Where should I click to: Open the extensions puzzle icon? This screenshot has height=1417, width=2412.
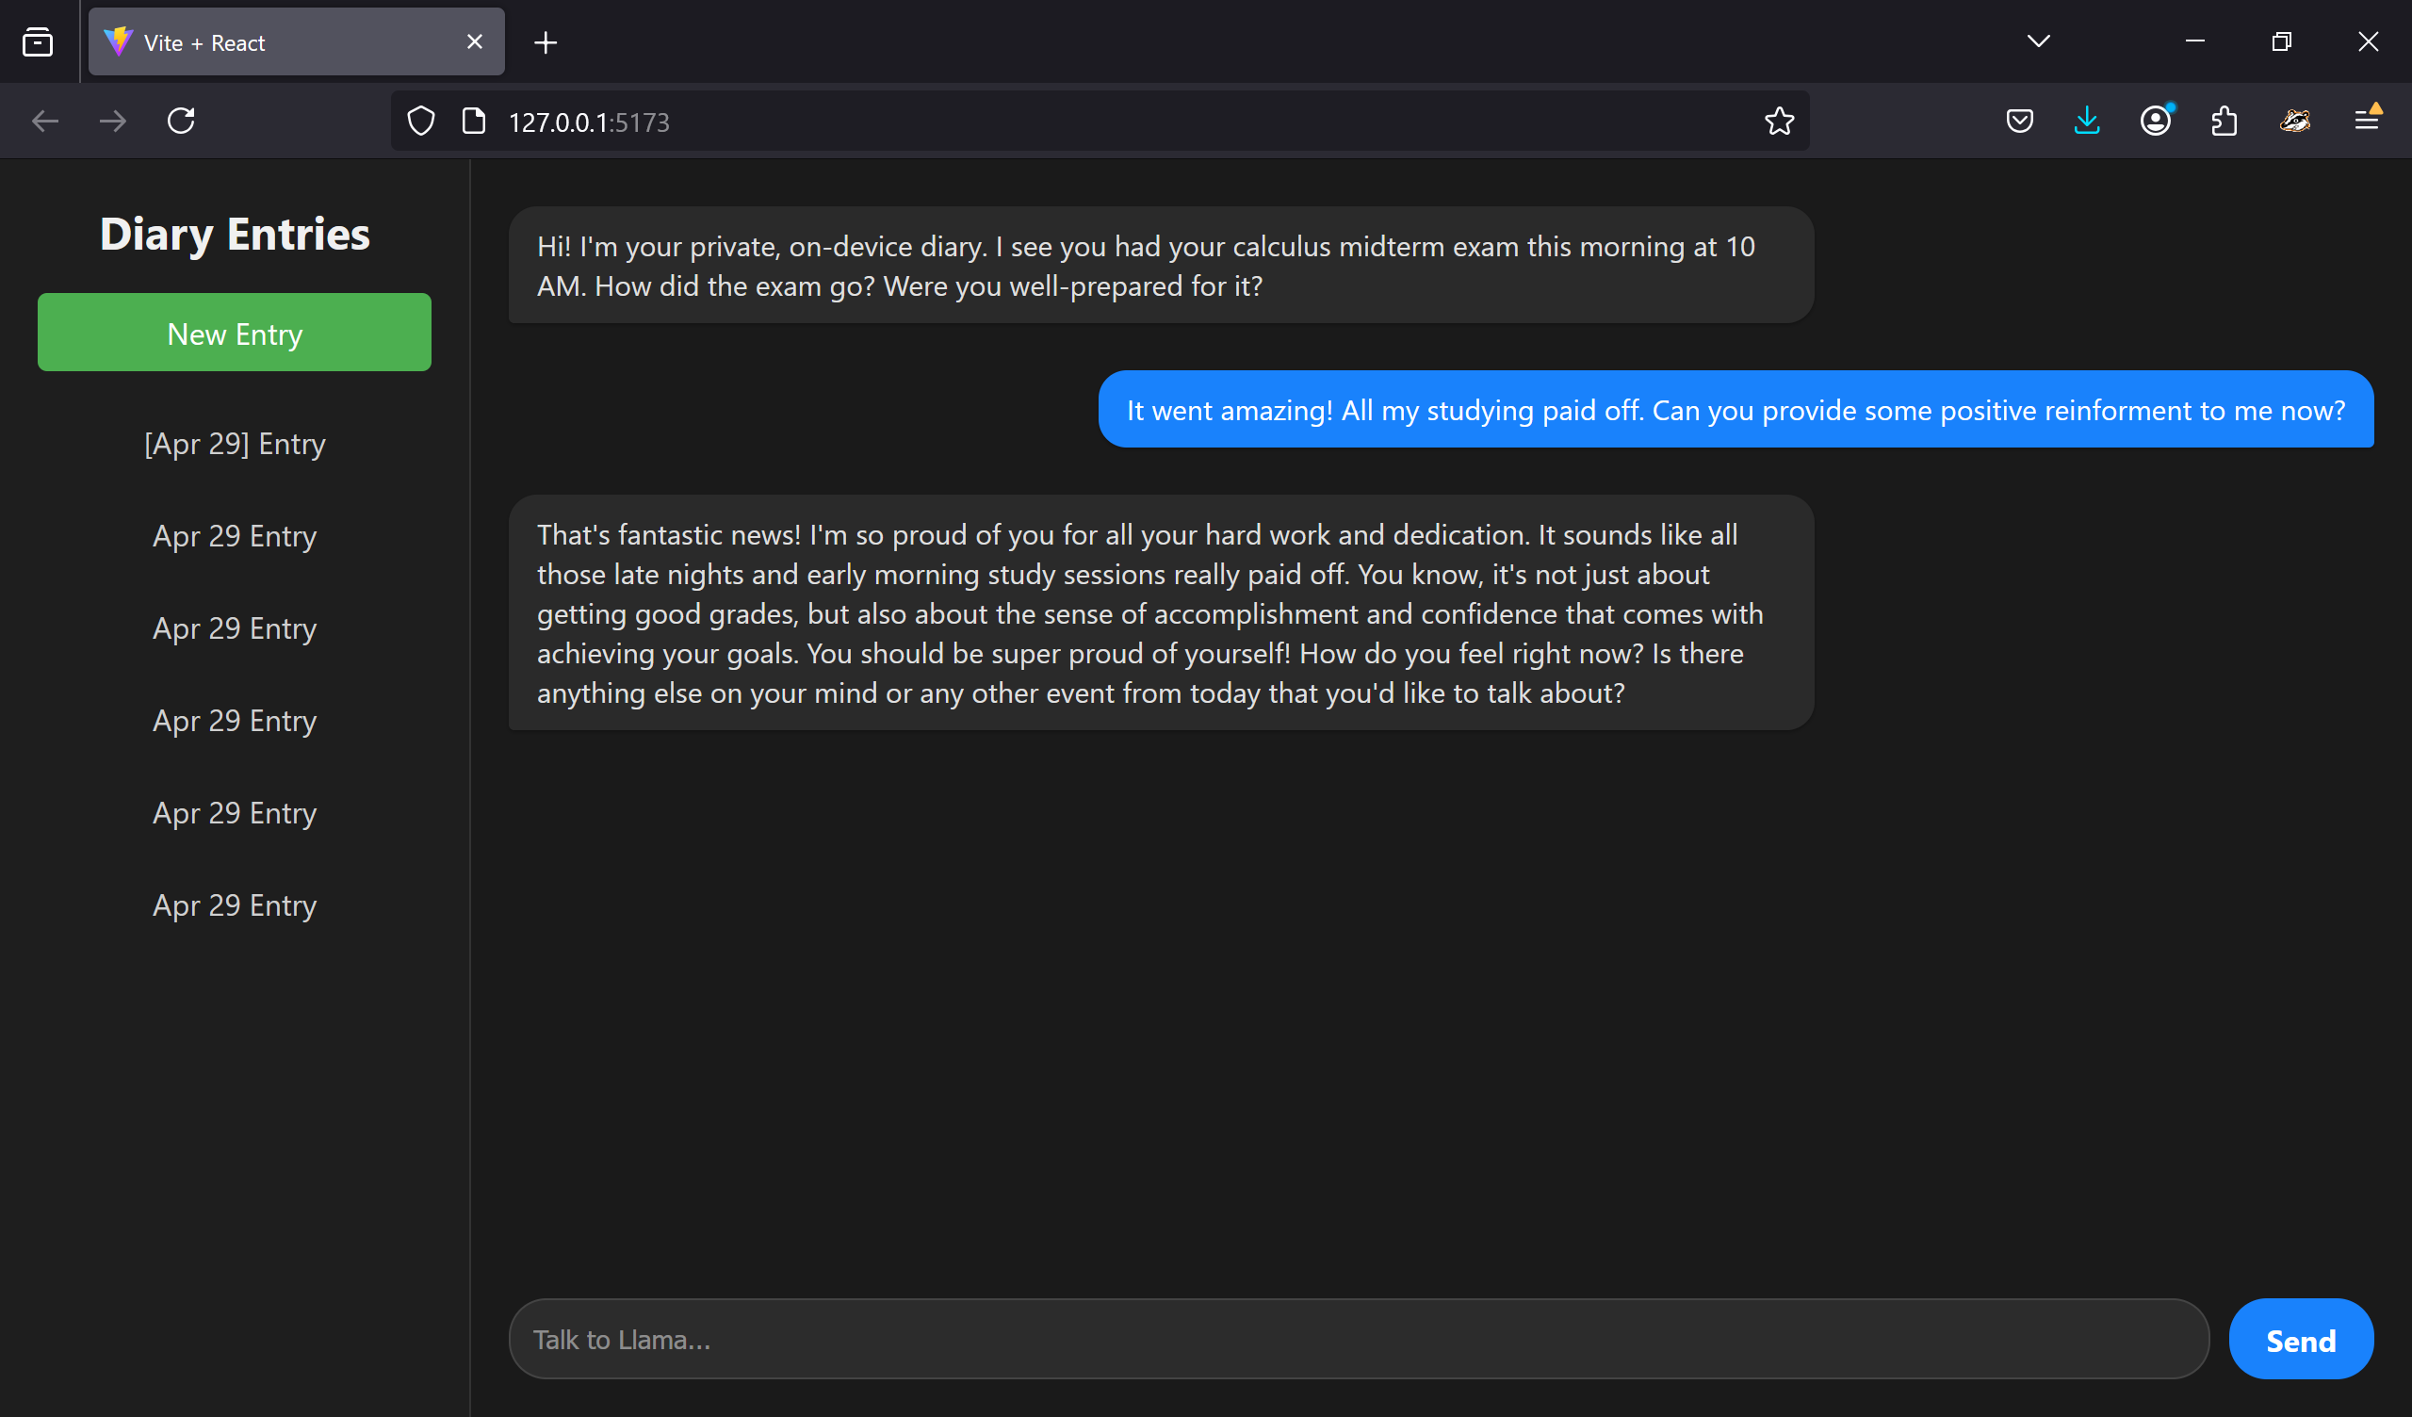click(x=2225, y=122)
